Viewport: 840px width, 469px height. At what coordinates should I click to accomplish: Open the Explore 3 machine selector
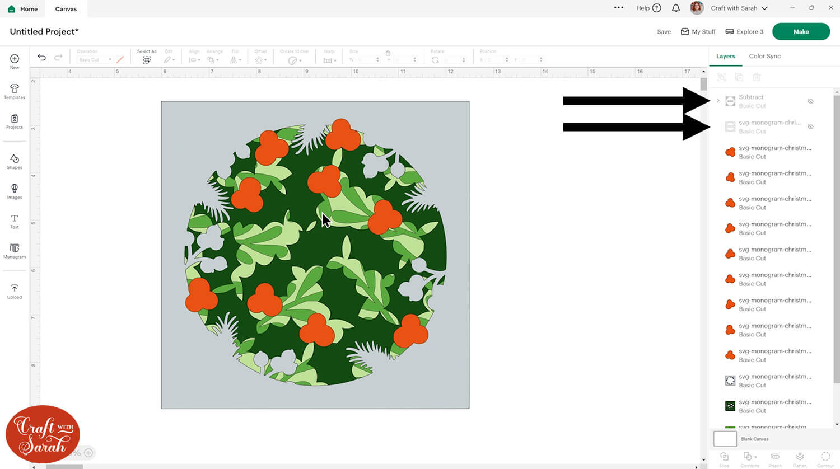[x=744, y=32]
